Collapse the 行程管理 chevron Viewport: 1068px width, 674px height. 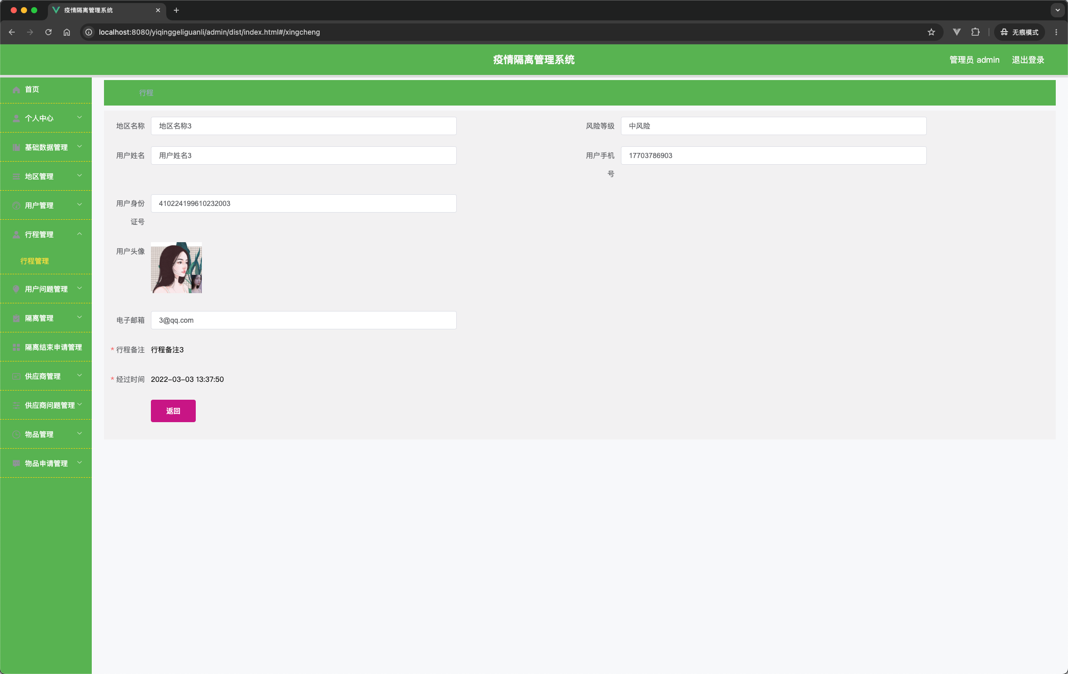click(x=80, y=234)
